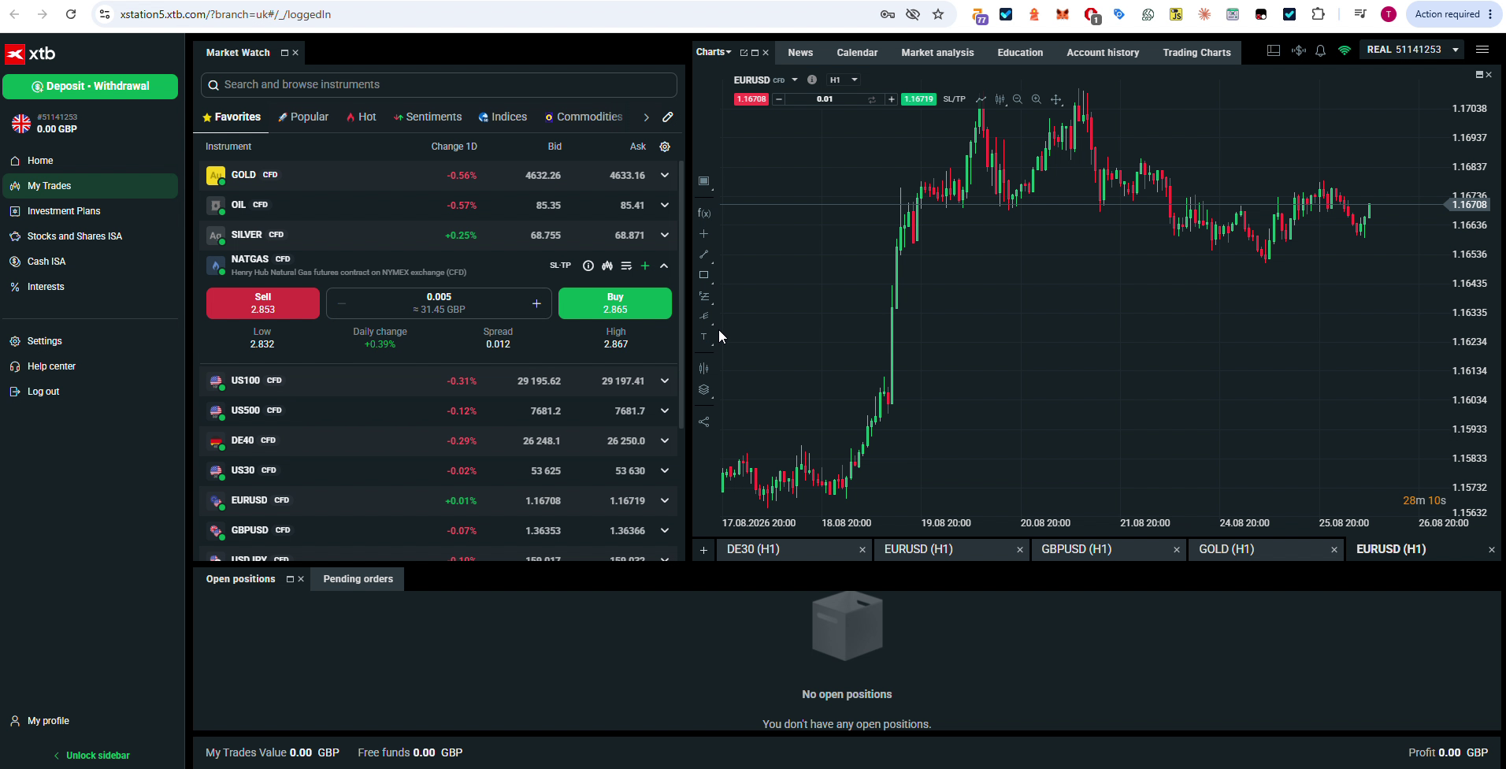
Task: Open the Charts panel dropdown
Action: (x=714, y=52)
